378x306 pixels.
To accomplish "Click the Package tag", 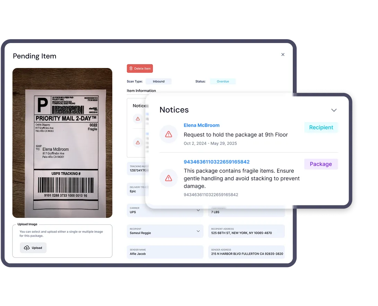I will coord(321,164).
